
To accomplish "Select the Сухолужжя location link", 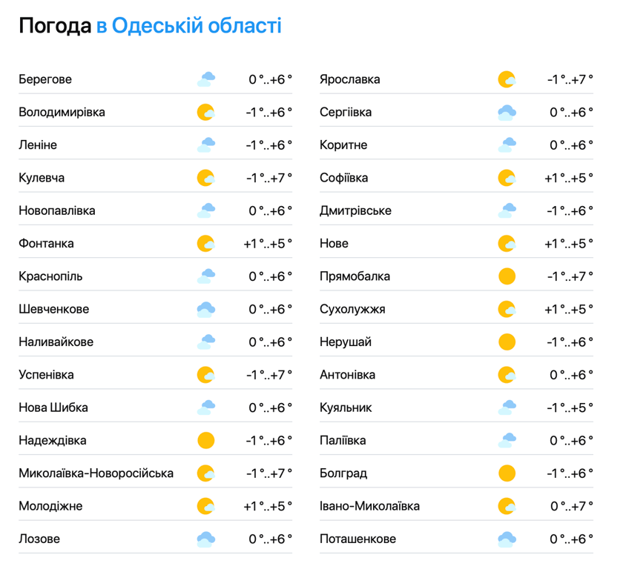I will (x=352, y=309).
